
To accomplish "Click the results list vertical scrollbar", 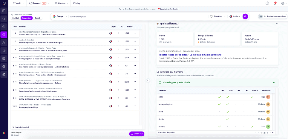I will tap(140, 77).
